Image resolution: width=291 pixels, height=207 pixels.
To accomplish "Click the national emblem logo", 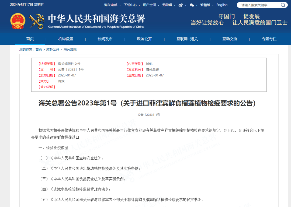I will [x=18, y=21].
